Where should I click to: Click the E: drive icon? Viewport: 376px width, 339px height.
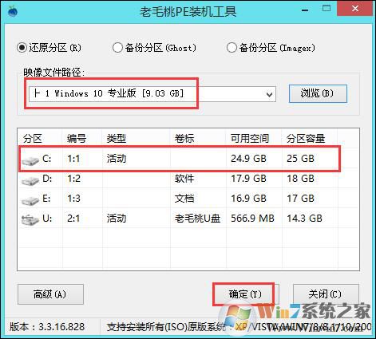(x=30, y=200)
